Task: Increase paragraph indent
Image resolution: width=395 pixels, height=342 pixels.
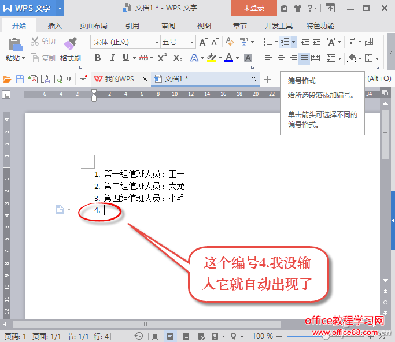Action: [317, 42]
